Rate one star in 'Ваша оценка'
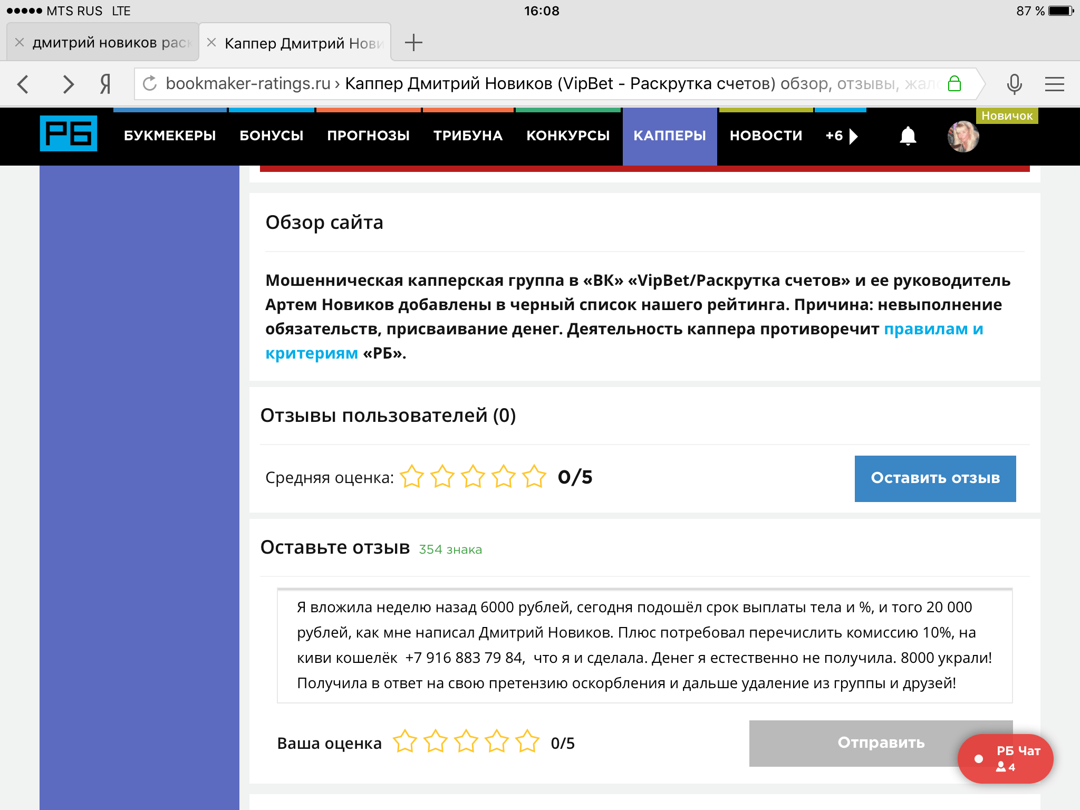Screen dimensions: 1080x810 click(x=405, y=741)
